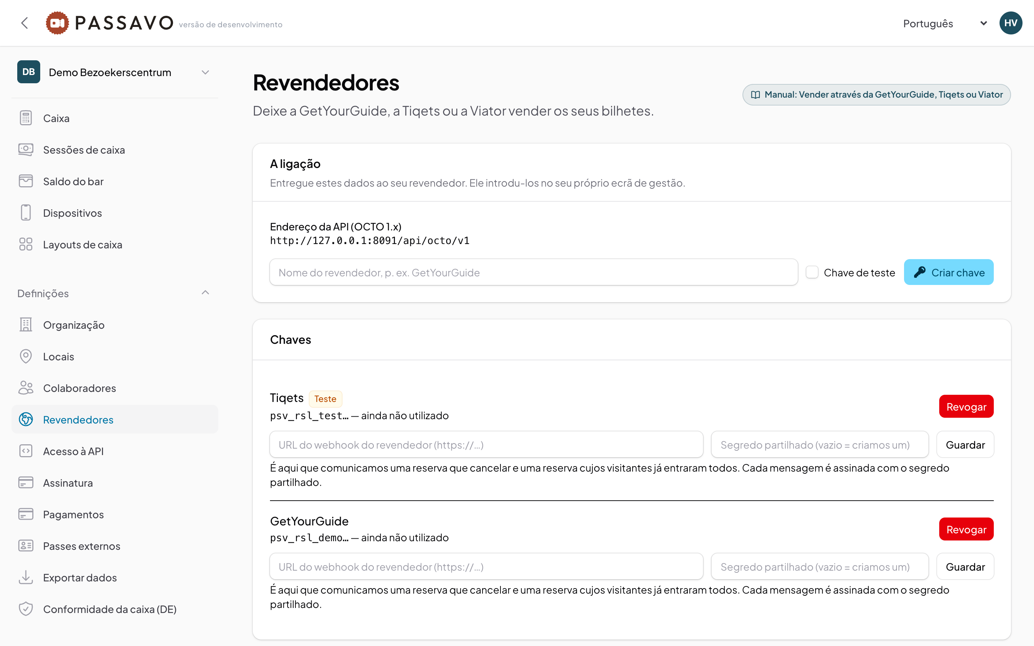This screenshot has height=646, width=1034.
Task: Revoke the Tiqets key
Action: coord(966,406)
